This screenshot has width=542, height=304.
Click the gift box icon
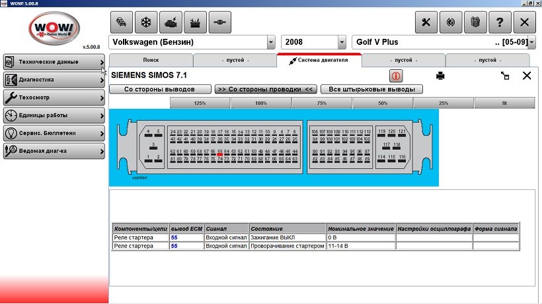475,22
